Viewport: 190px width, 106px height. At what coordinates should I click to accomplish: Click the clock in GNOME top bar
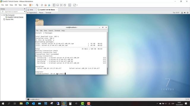[x=176, y=13]
